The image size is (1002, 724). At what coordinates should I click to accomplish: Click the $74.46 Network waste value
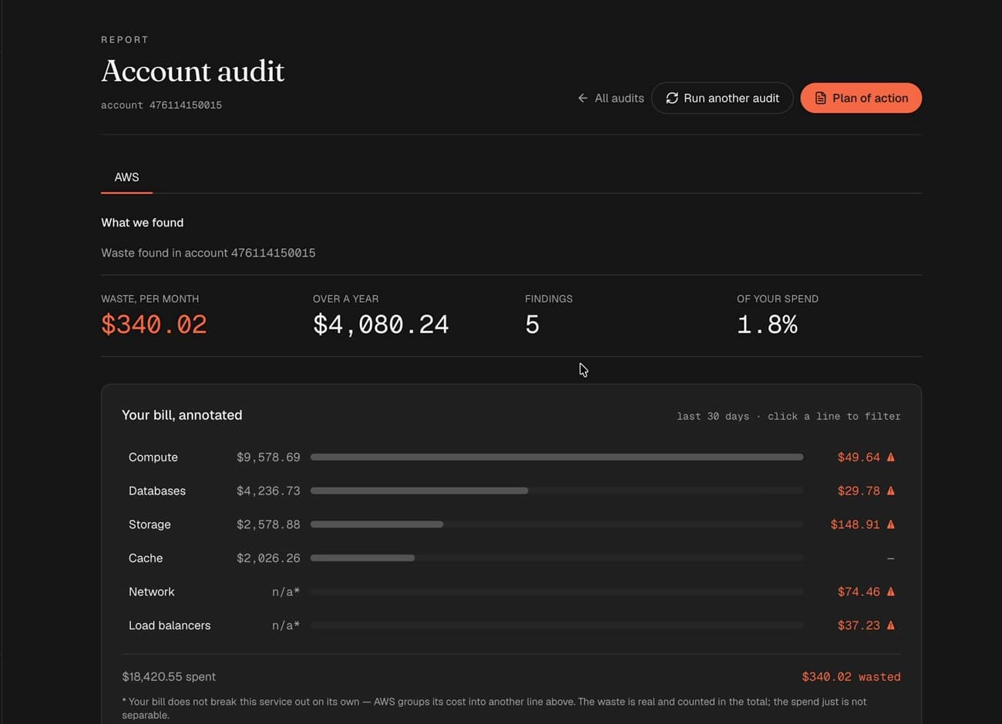click(859, 592)
